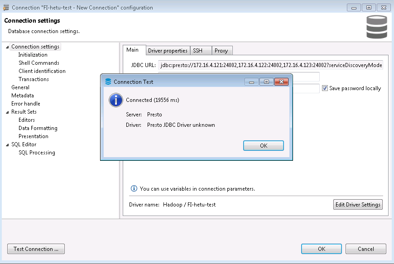Collapse the Connection settings tree node
The height and width of the screenshot is (264, 394).
click(x=7, y=47)
